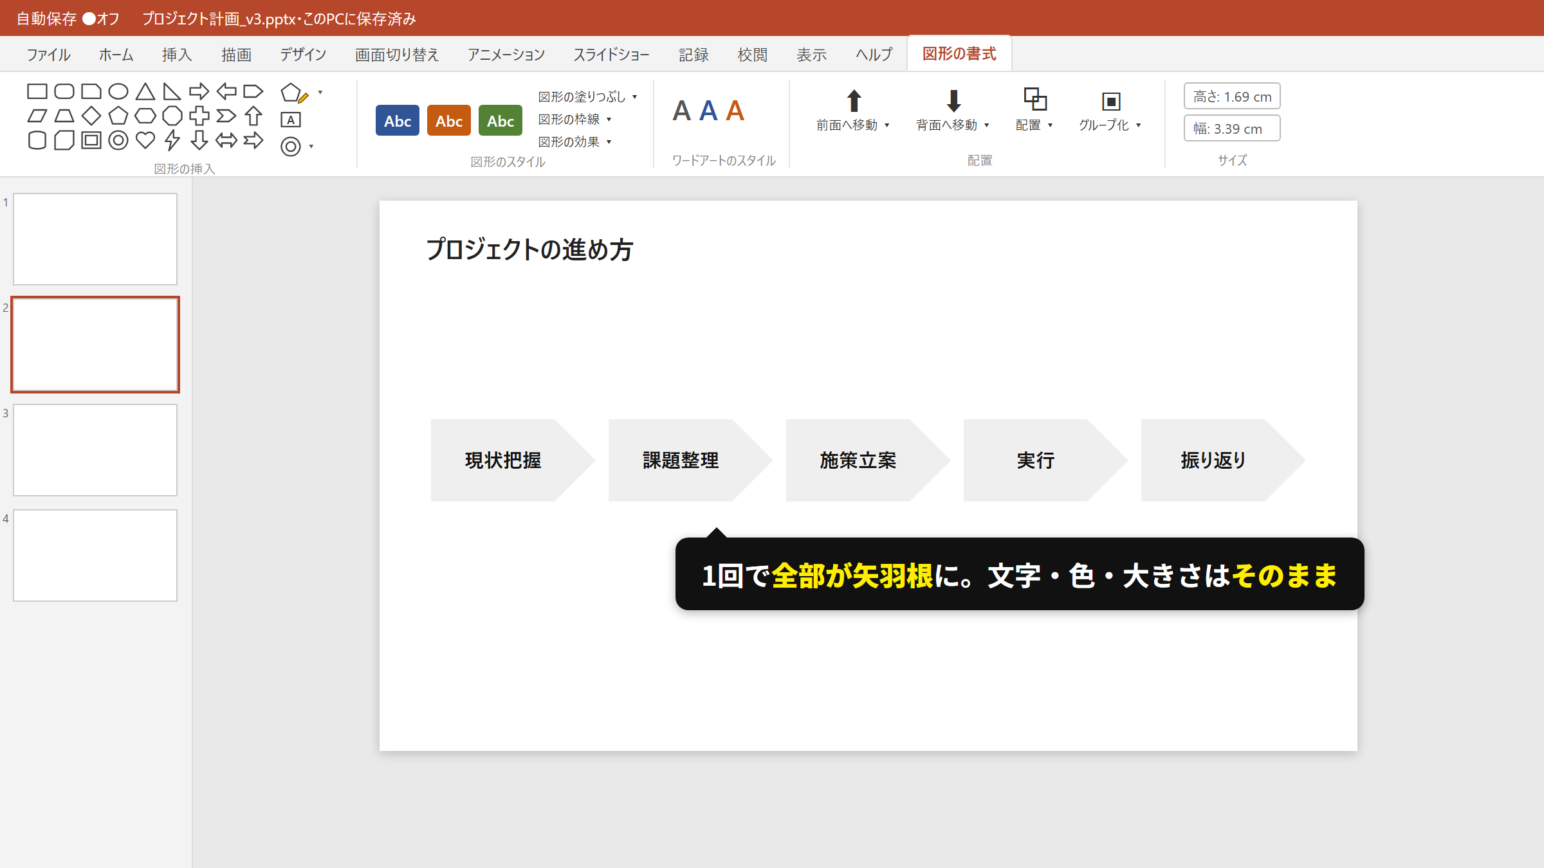Screen dimensions: 1544x868
Task: Choose the diamond shape
Action: (x=91, y=116)
